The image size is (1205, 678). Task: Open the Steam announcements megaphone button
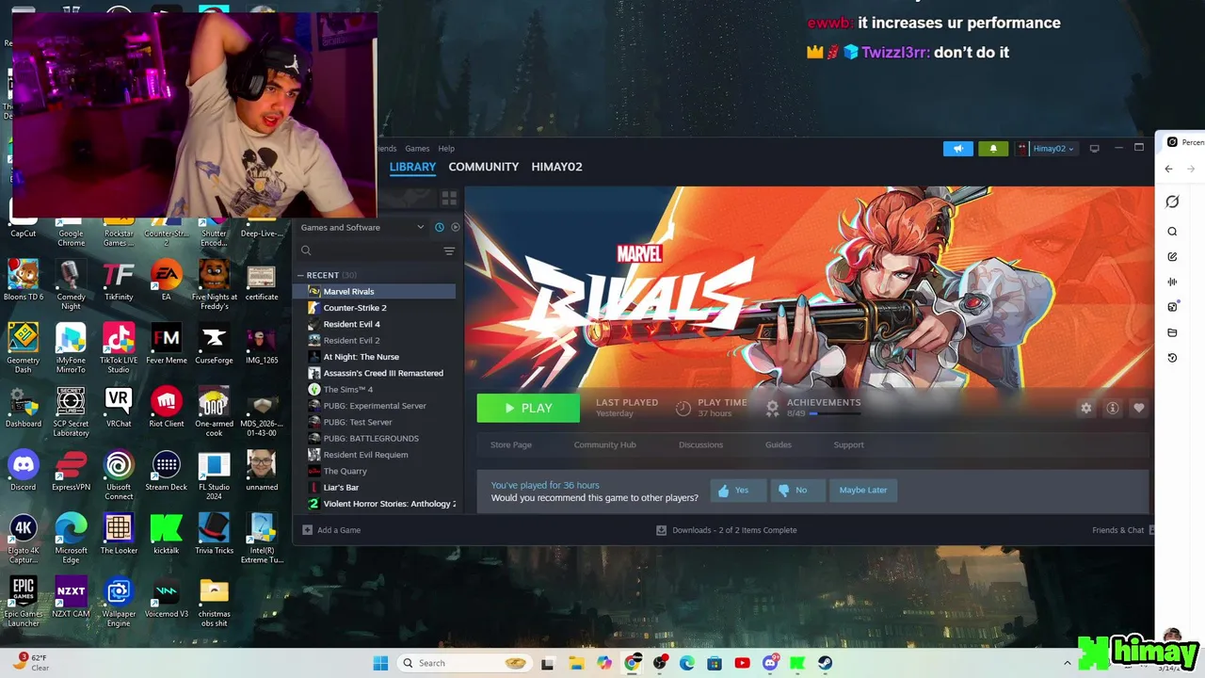[957, 149]
